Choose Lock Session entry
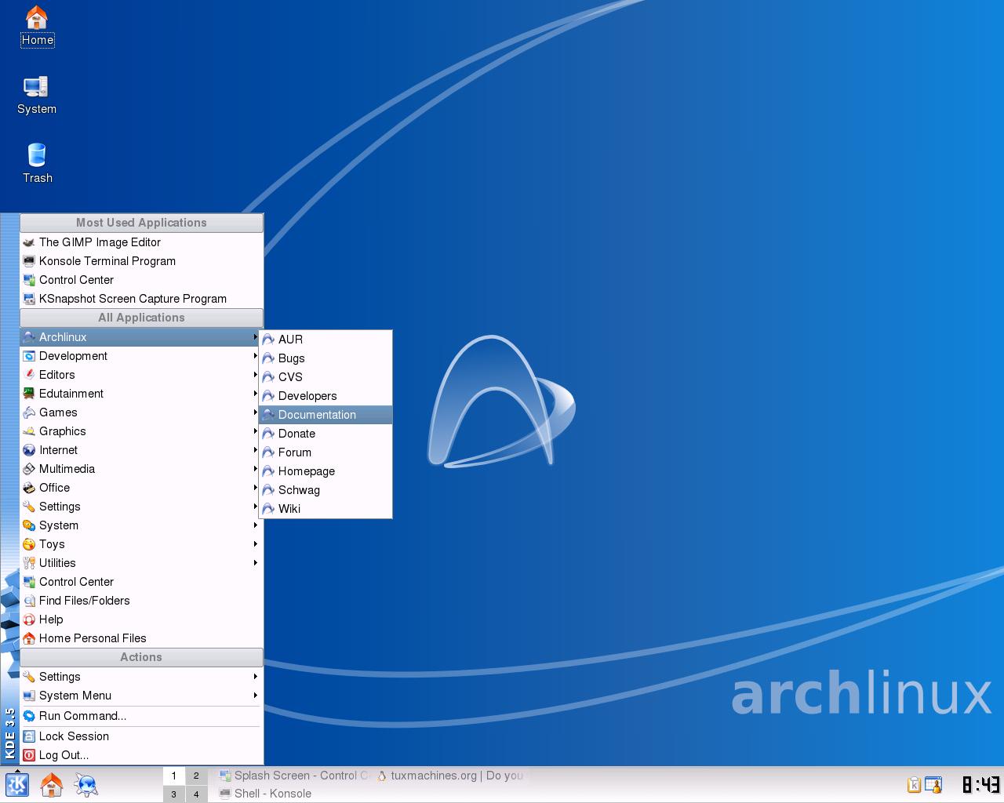 click(141, 736)
